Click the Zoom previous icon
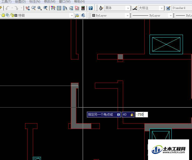 [x=46, y=8]
